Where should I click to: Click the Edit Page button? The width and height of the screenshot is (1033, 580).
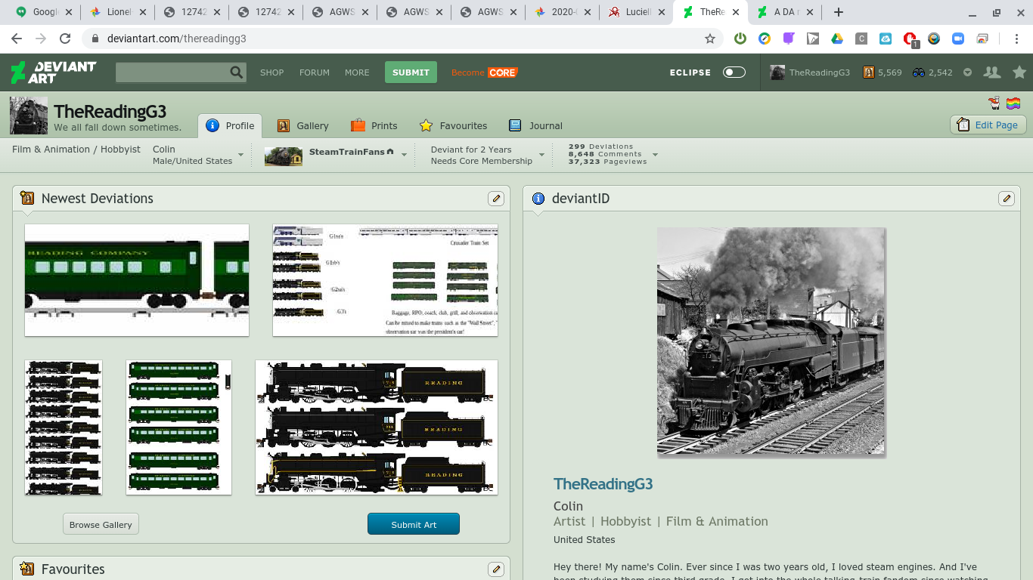[x=988, y=125]
